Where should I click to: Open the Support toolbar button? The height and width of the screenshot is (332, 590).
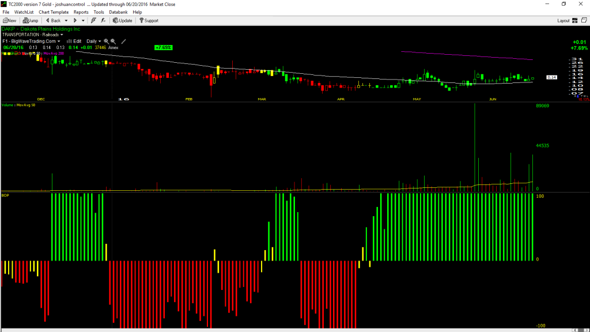149,21
